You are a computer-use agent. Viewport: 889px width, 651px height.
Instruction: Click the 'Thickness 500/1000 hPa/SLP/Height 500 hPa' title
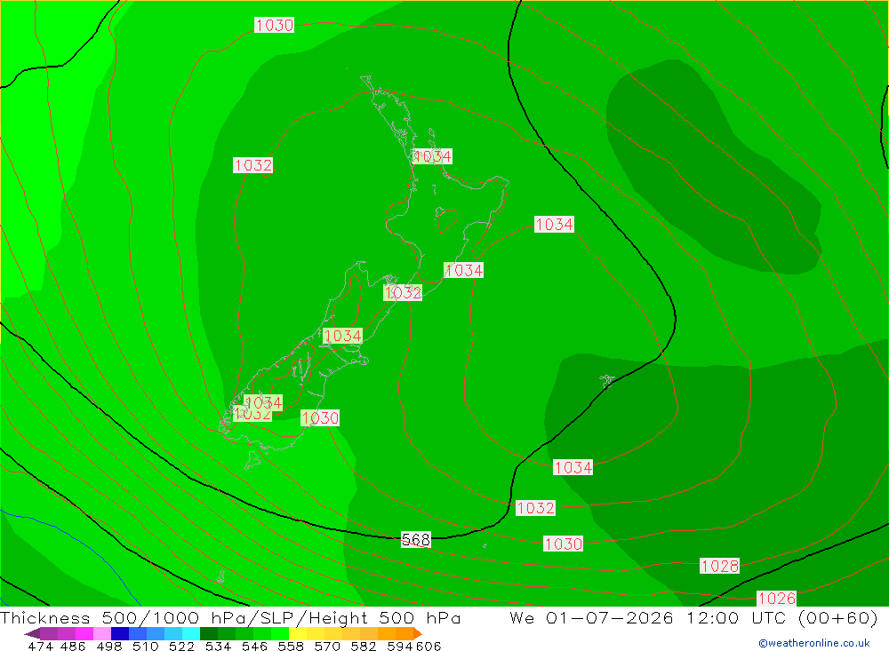point(230,617)
